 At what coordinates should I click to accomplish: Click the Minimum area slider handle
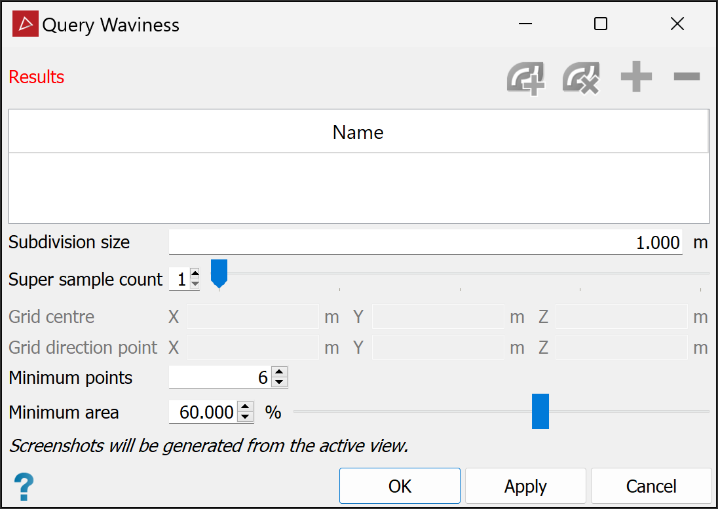pyautogui.click(x=540, y=411)
